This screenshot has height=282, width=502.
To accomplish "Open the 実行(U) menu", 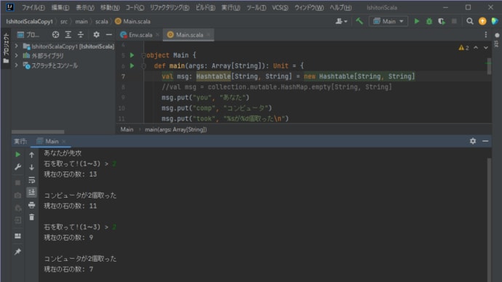I will point(231,7).
